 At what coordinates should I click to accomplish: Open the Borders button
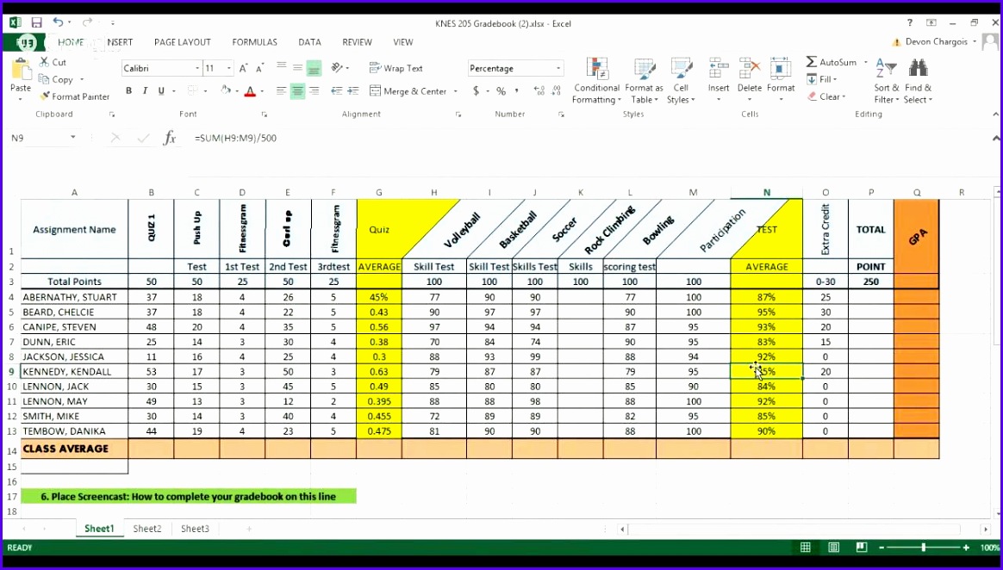coord(192,90)
